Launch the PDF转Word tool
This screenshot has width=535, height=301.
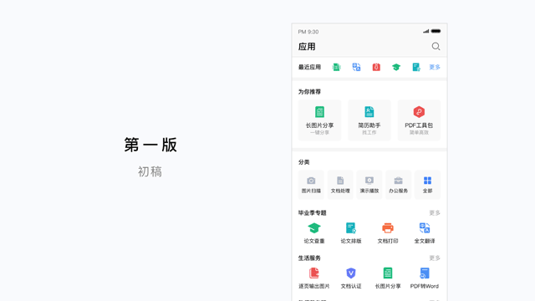point(425,278)
